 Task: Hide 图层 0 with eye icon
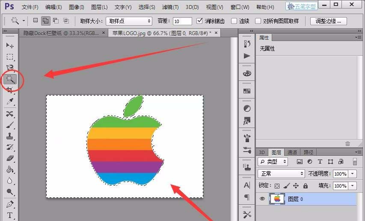tap(262, 199)
